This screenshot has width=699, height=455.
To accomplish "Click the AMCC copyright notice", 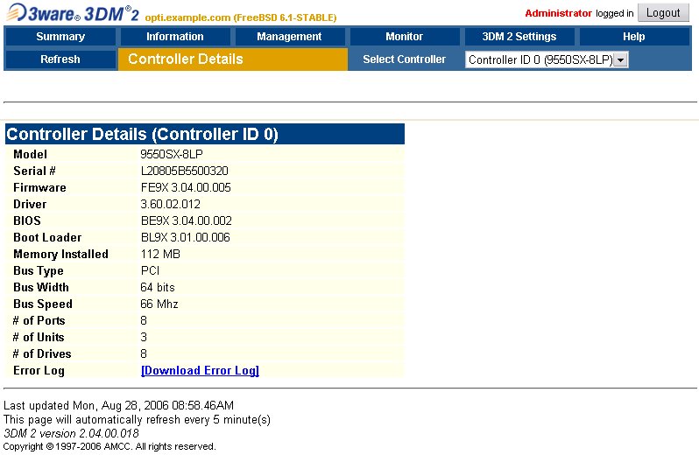I will [x=109, y=446].
